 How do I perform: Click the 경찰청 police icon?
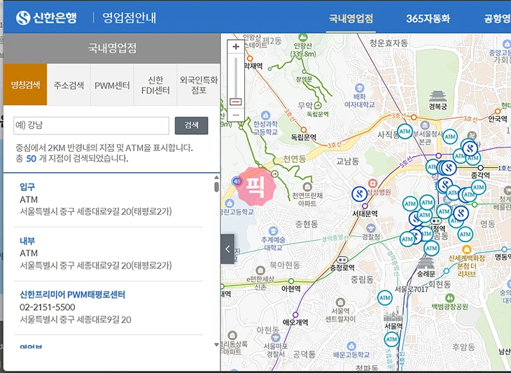coord(371,228)
